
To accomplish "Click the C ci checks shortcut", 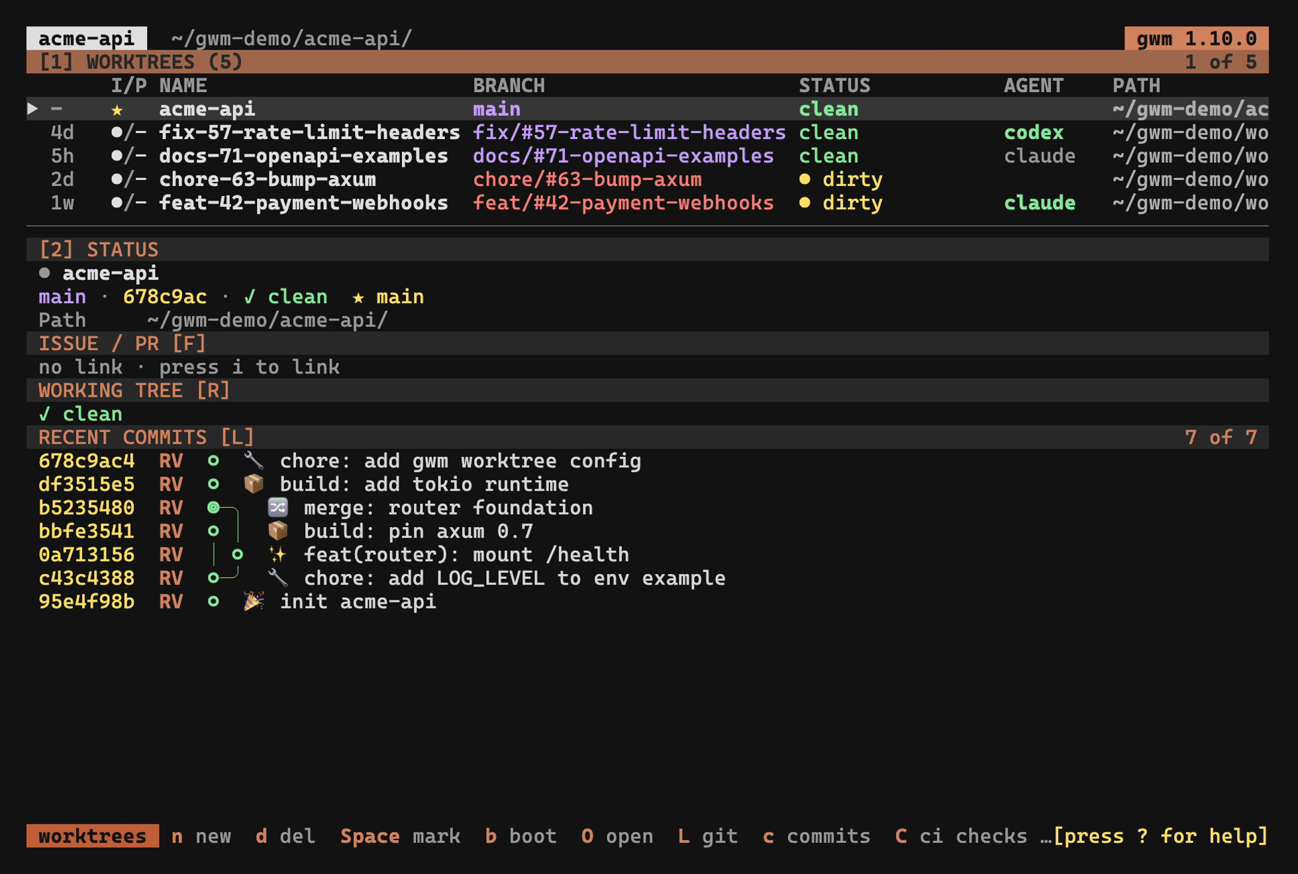I will (x=961, y=836).
